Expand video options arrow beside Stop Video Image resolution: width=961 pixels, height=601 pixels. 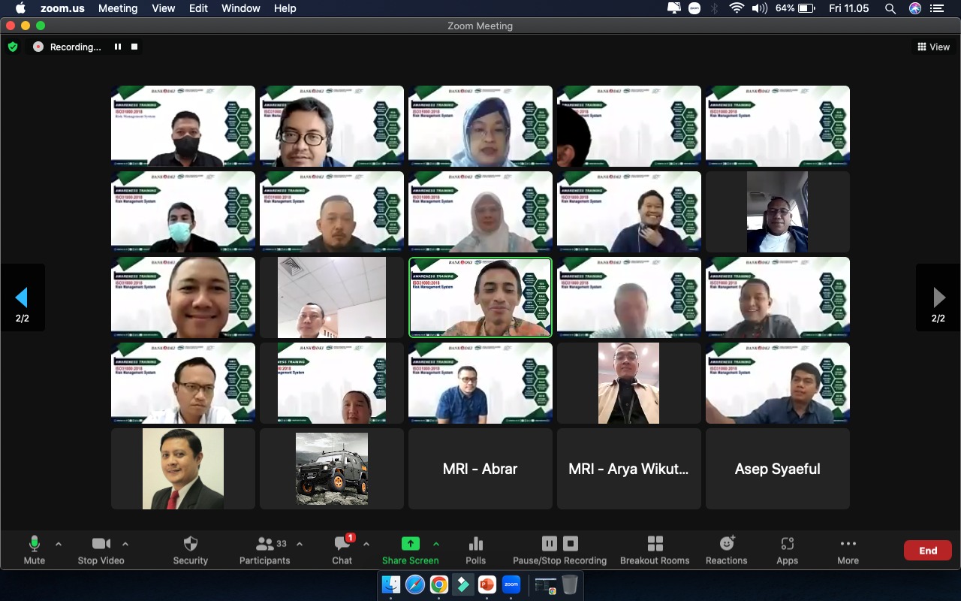pyautogui.click(x=125, y=544)
